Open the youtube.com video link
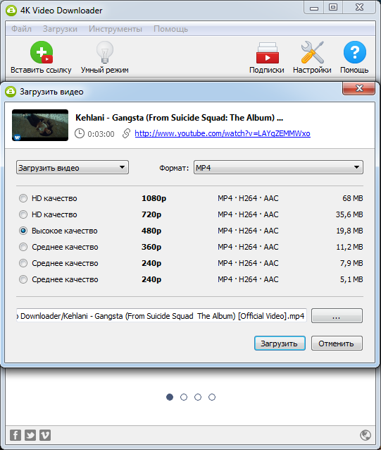Image resolution: width=381 pixels, height=450 pixels. click(x=223, y=133)
